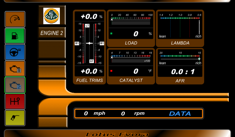The width and height of the screenshot is (235, 137).
Task: Select the FUEL TRIMS panel label
Action: tap(90, 81)
